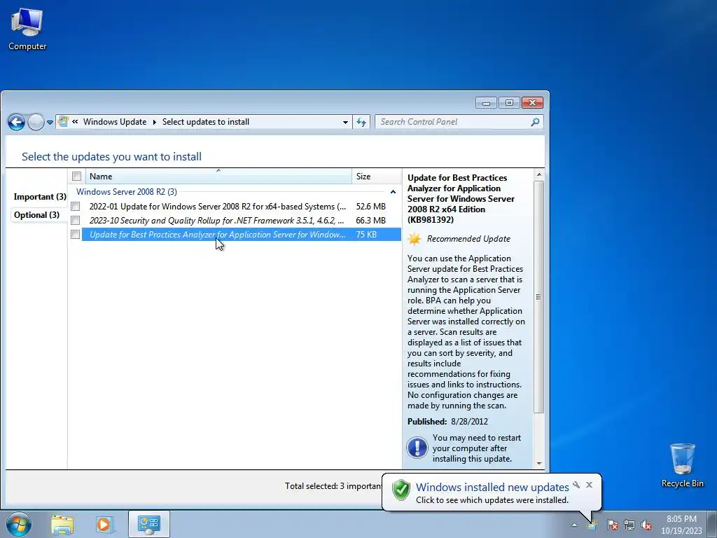The width and height of the screenshot is (717, 538).
Task: Open Action Center flag tray icon
Action: [612, 525]
